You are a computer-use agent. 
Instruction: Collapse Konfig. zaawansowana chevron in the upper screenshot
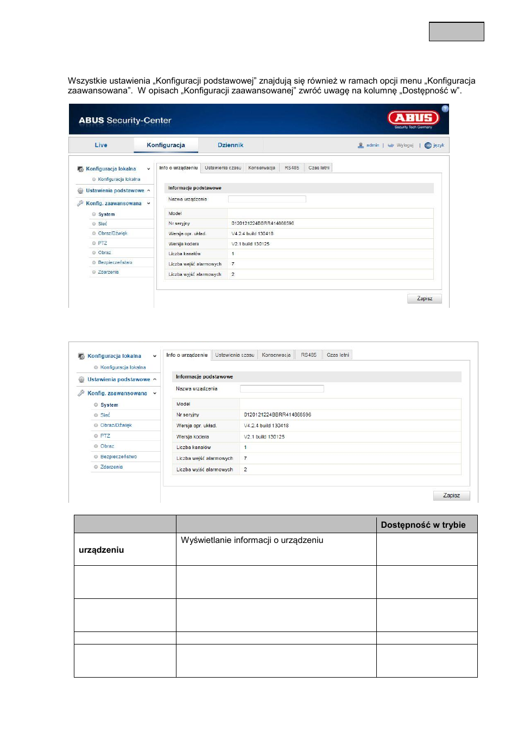coord(149,203)
